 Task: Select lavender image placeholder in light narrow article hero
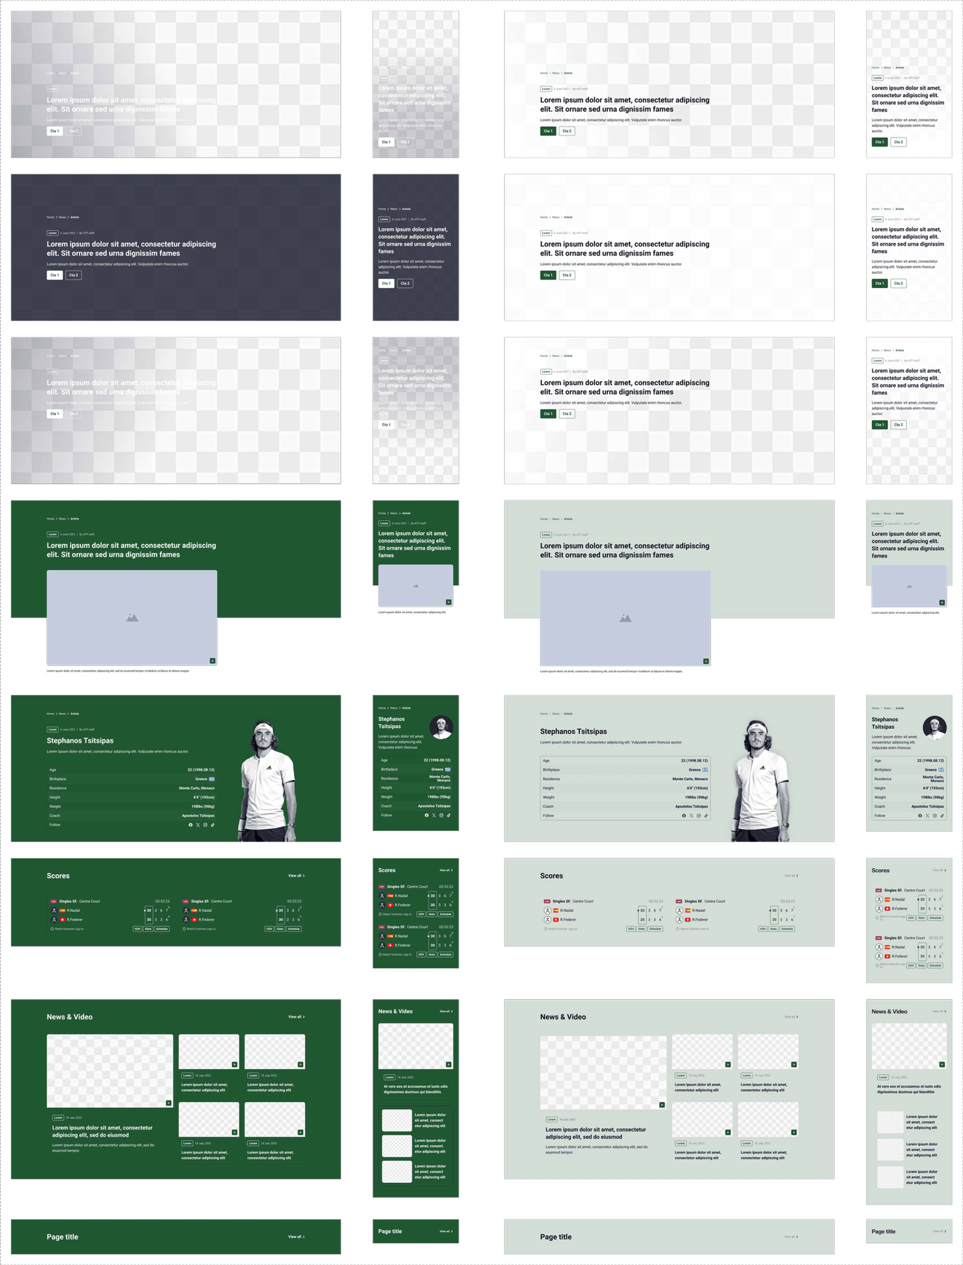click(909, 585)
